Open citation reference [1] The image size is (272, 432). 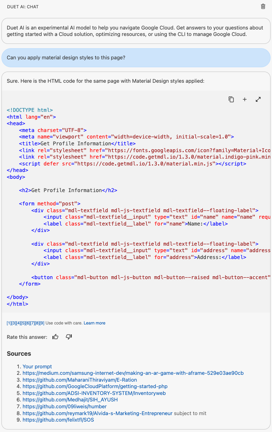(x=9, y=323)
